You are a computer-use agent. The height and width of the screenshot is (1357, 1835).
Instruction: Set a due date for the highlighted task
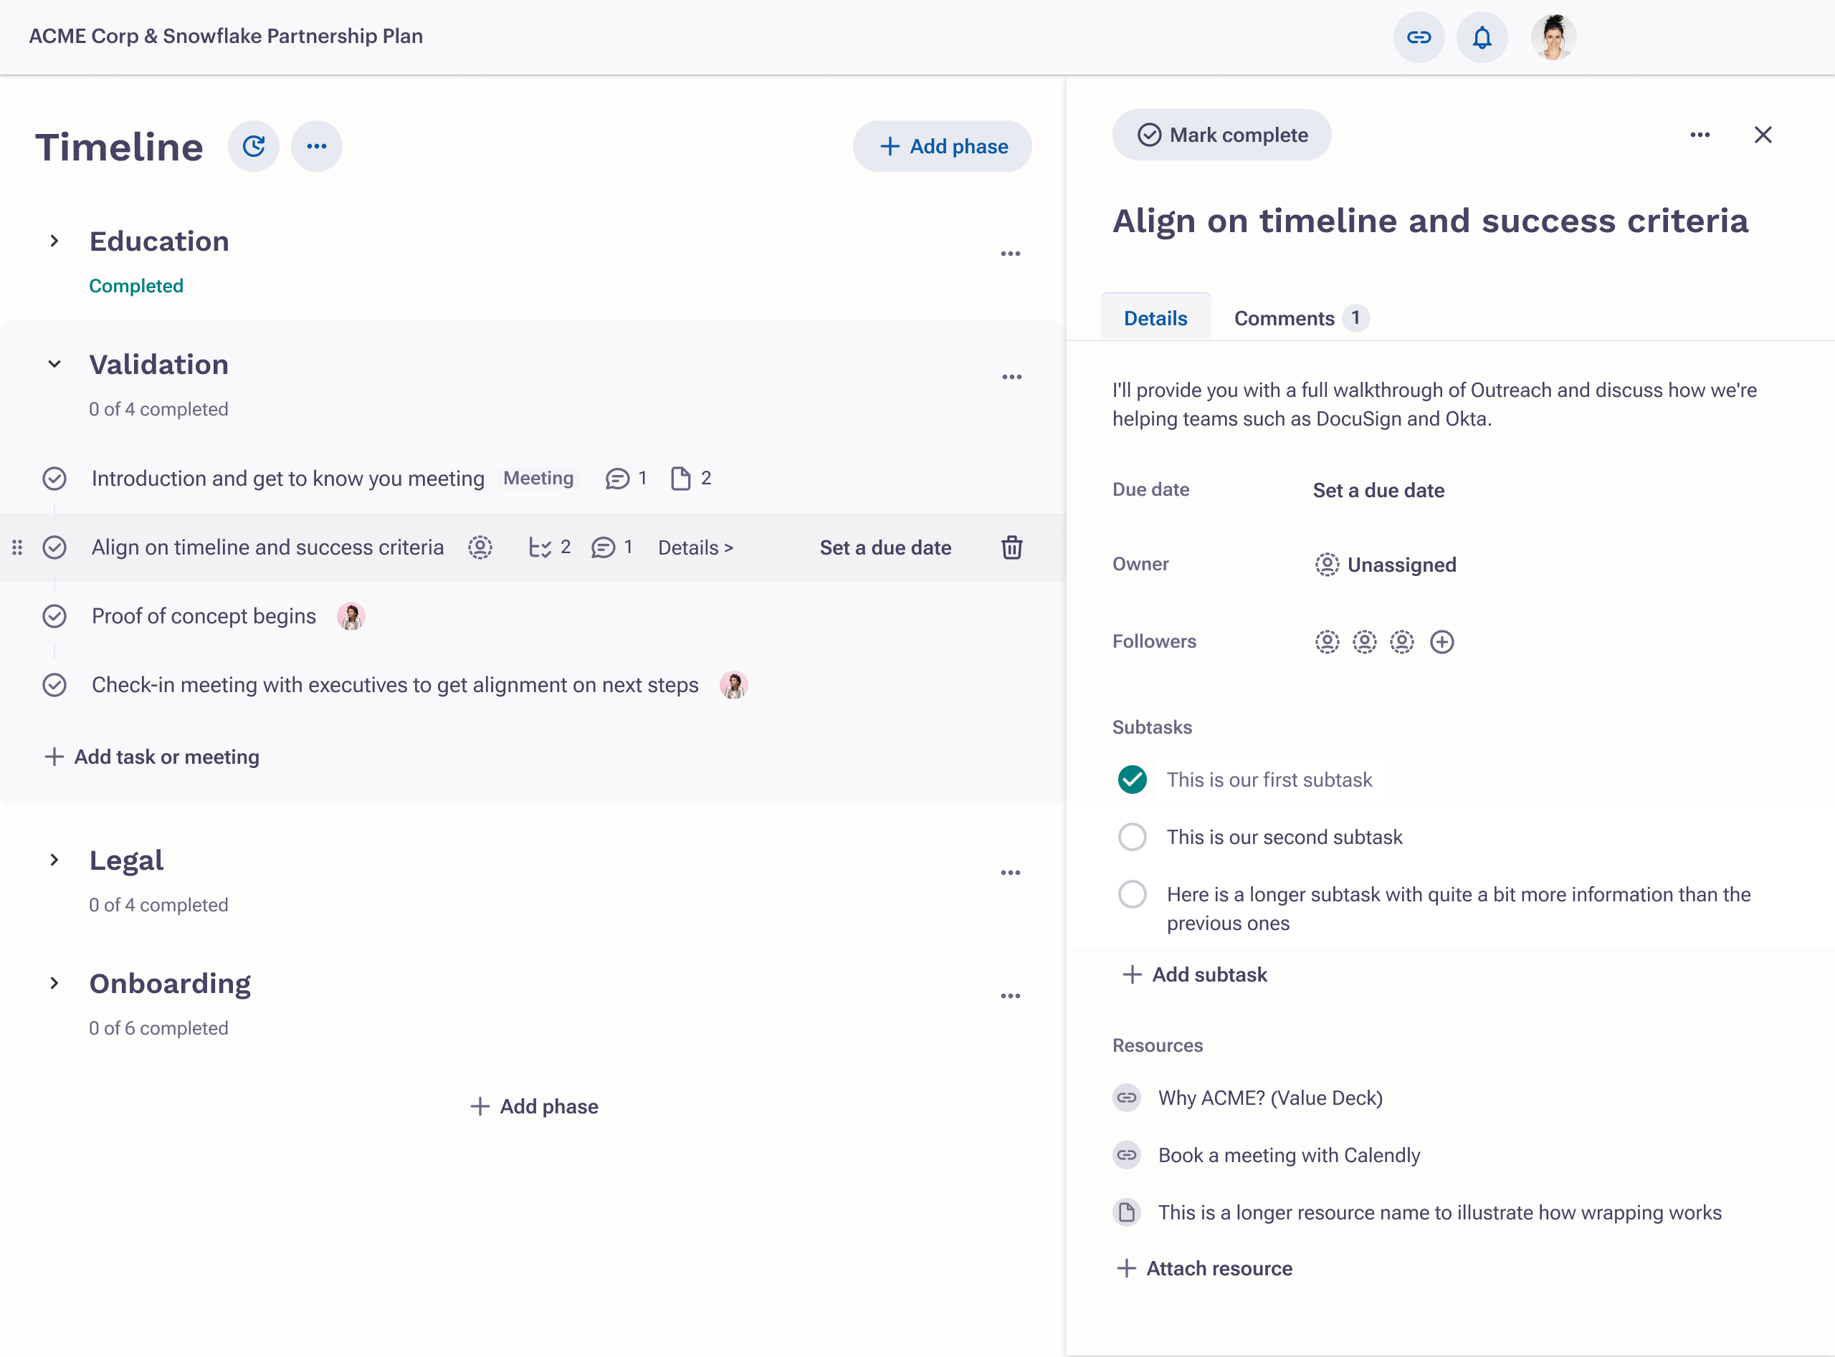(x=886, y=547)
